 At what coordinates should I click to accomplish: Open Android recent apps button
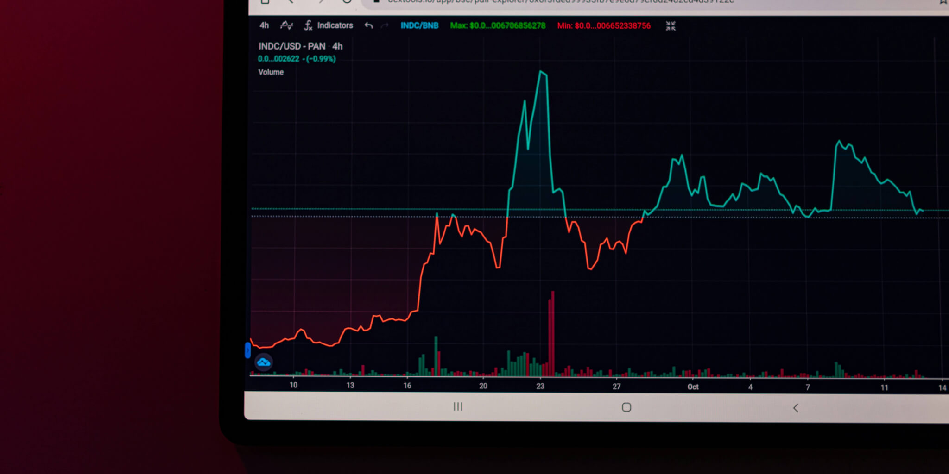click(x=458, y=406)
